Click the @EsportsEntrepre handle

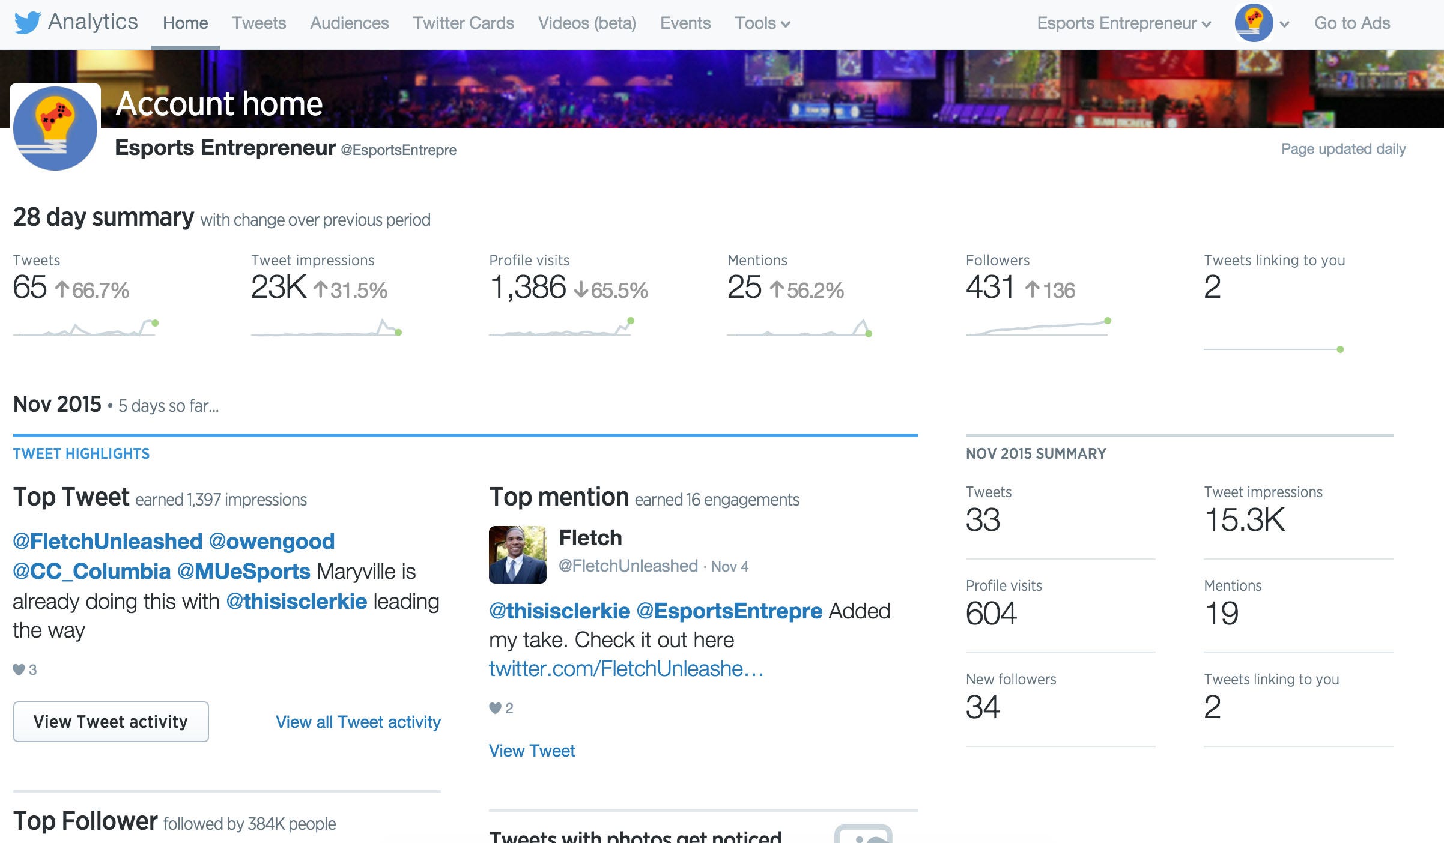tap(399, 150)
